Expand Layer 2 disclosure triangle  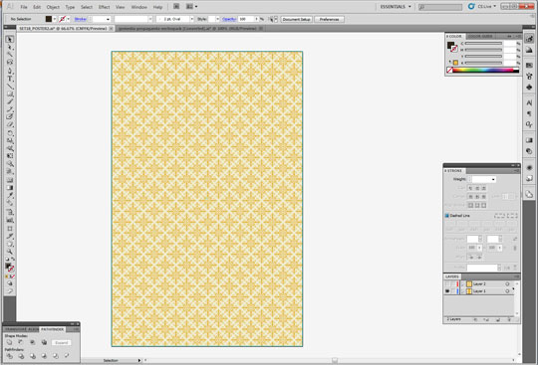coord(463,283)
